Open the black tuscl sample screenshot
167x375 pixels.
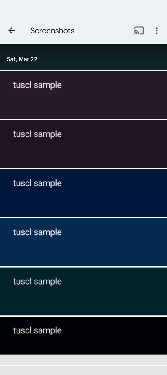coord(83,335)
